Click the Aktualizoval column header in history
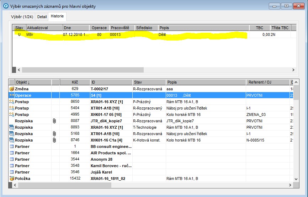 (43, 28)
